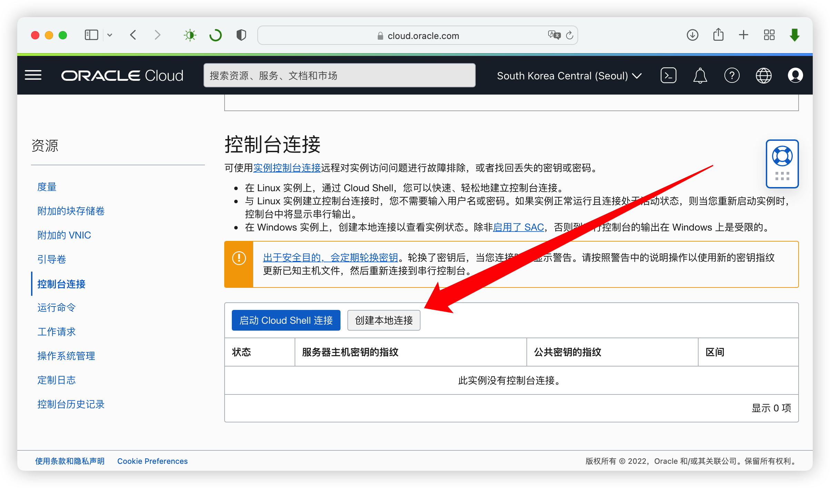Click the yellow minimize window button

pyautogui.click(x=49, y=35)
